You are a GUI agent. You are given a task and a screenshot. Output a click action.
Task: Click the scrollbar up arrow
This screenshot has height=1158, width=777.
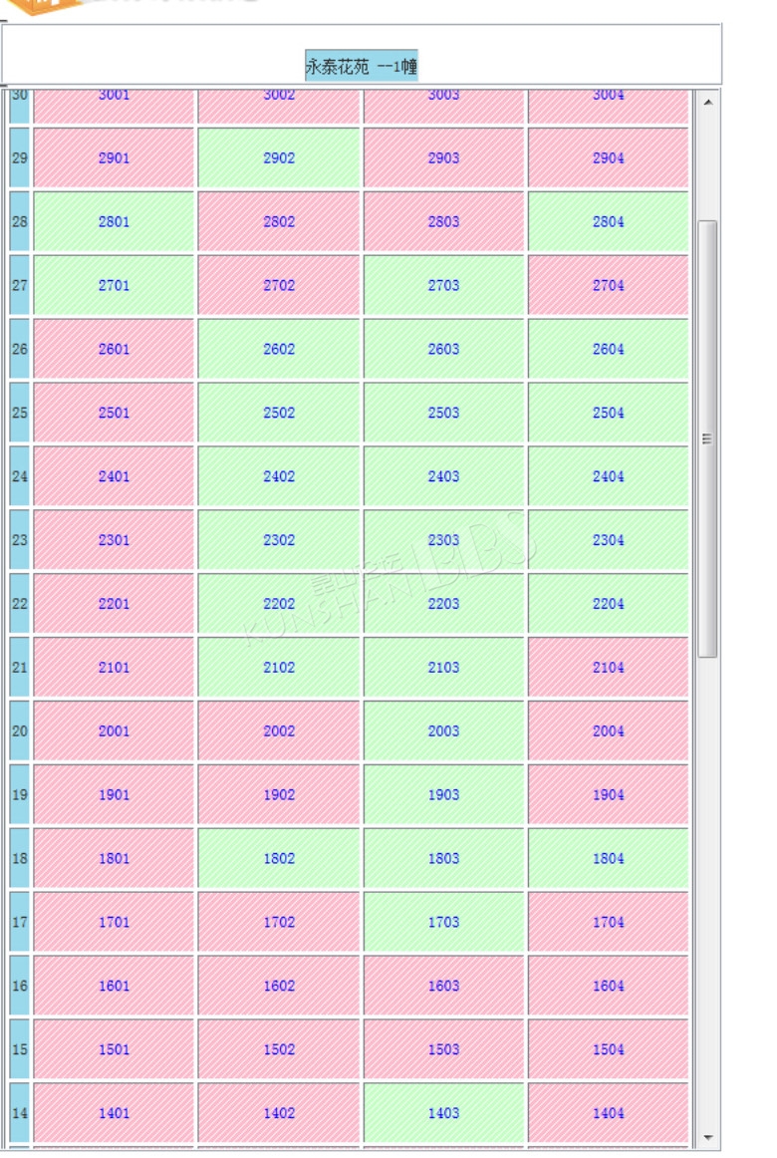click(x=707, y=102)
